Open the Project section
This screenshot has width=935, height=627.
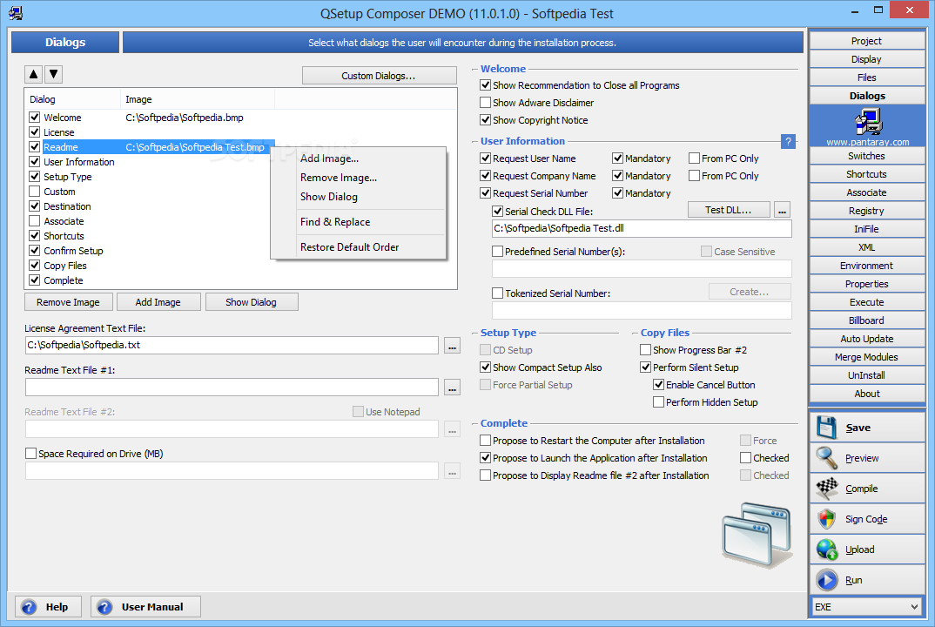coord(866,41)
